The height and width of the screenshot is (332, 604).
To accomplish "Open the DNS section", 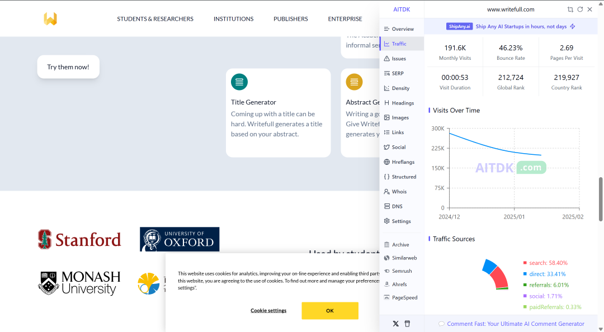I will coord(402,206).
